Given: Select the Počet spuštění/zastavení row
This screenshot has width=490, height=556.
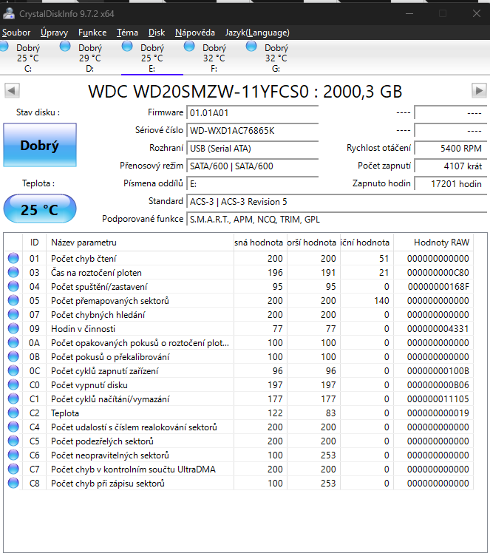Looking at the screenshot, I should (239, 286).
